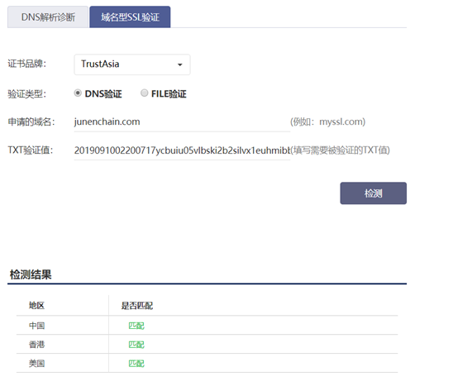The height and width of the screenshot is (391, 458).
Task: Click the 匹配 result for 中国
Action: coord(136,326)
